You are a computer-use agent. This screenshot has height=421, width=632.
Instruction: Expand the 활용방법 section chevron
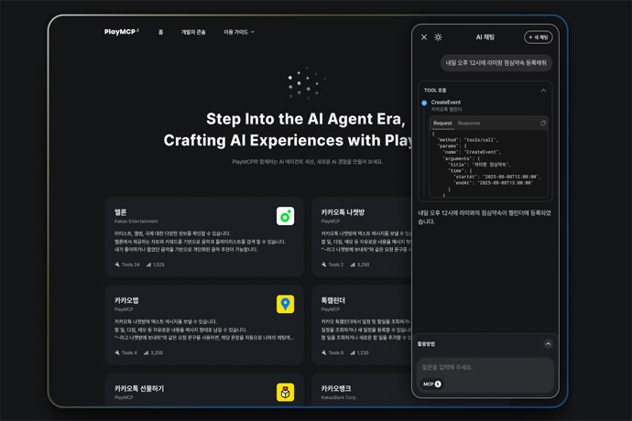click(548, 344)
